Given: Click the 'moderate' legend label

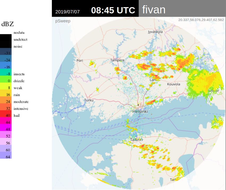Looking at the screenshot, I should (x=21, y=102).
